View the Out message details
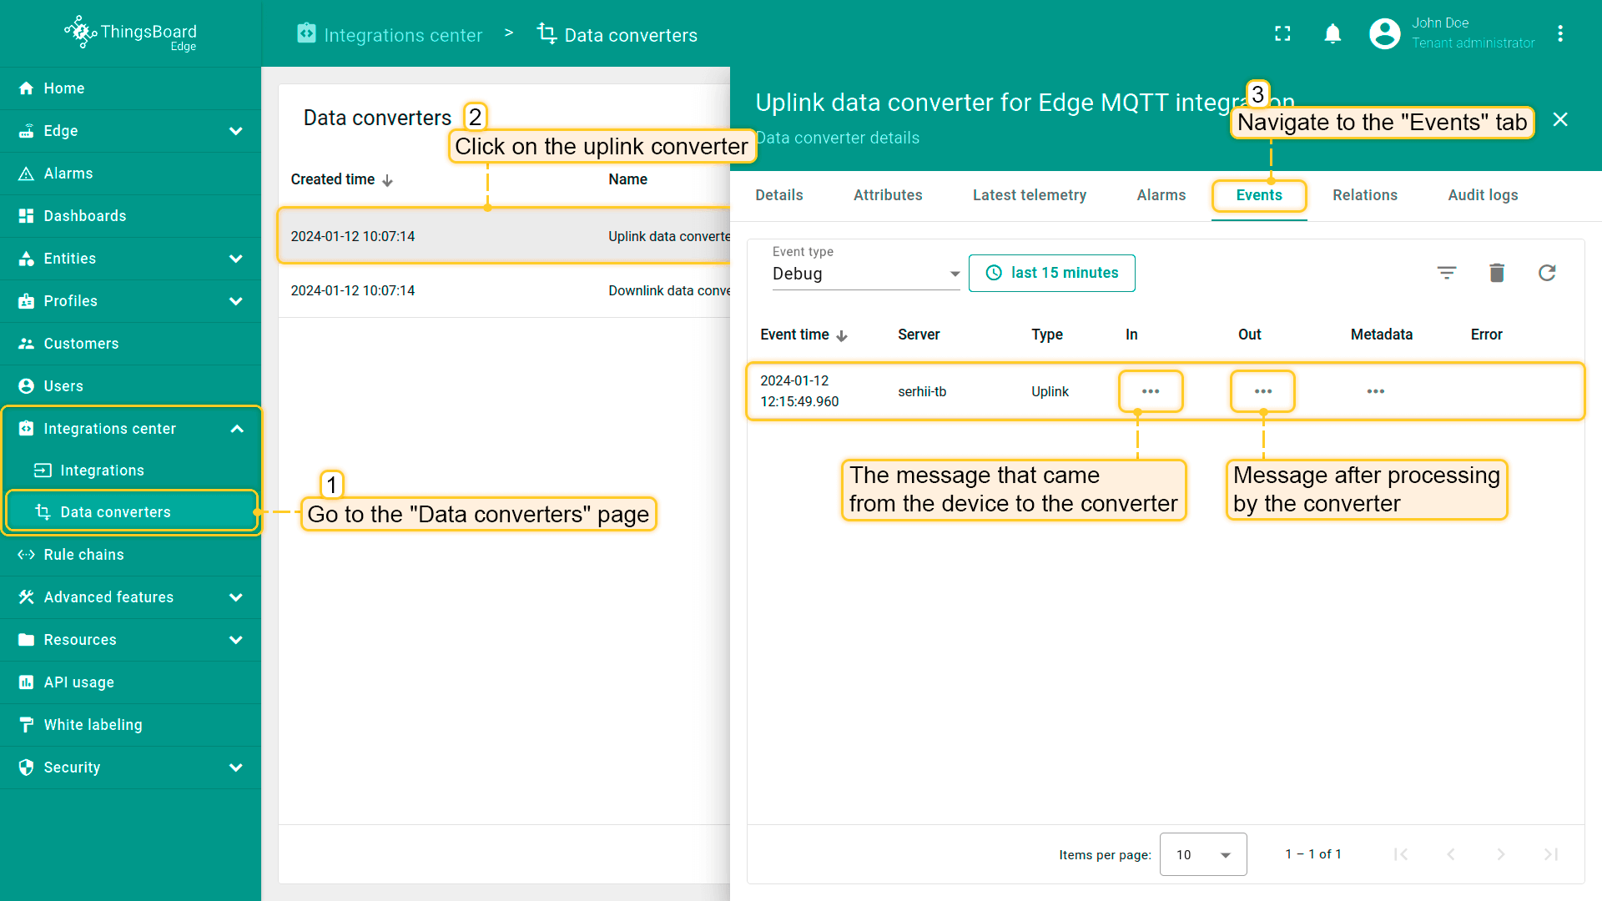 point(1262,391)
